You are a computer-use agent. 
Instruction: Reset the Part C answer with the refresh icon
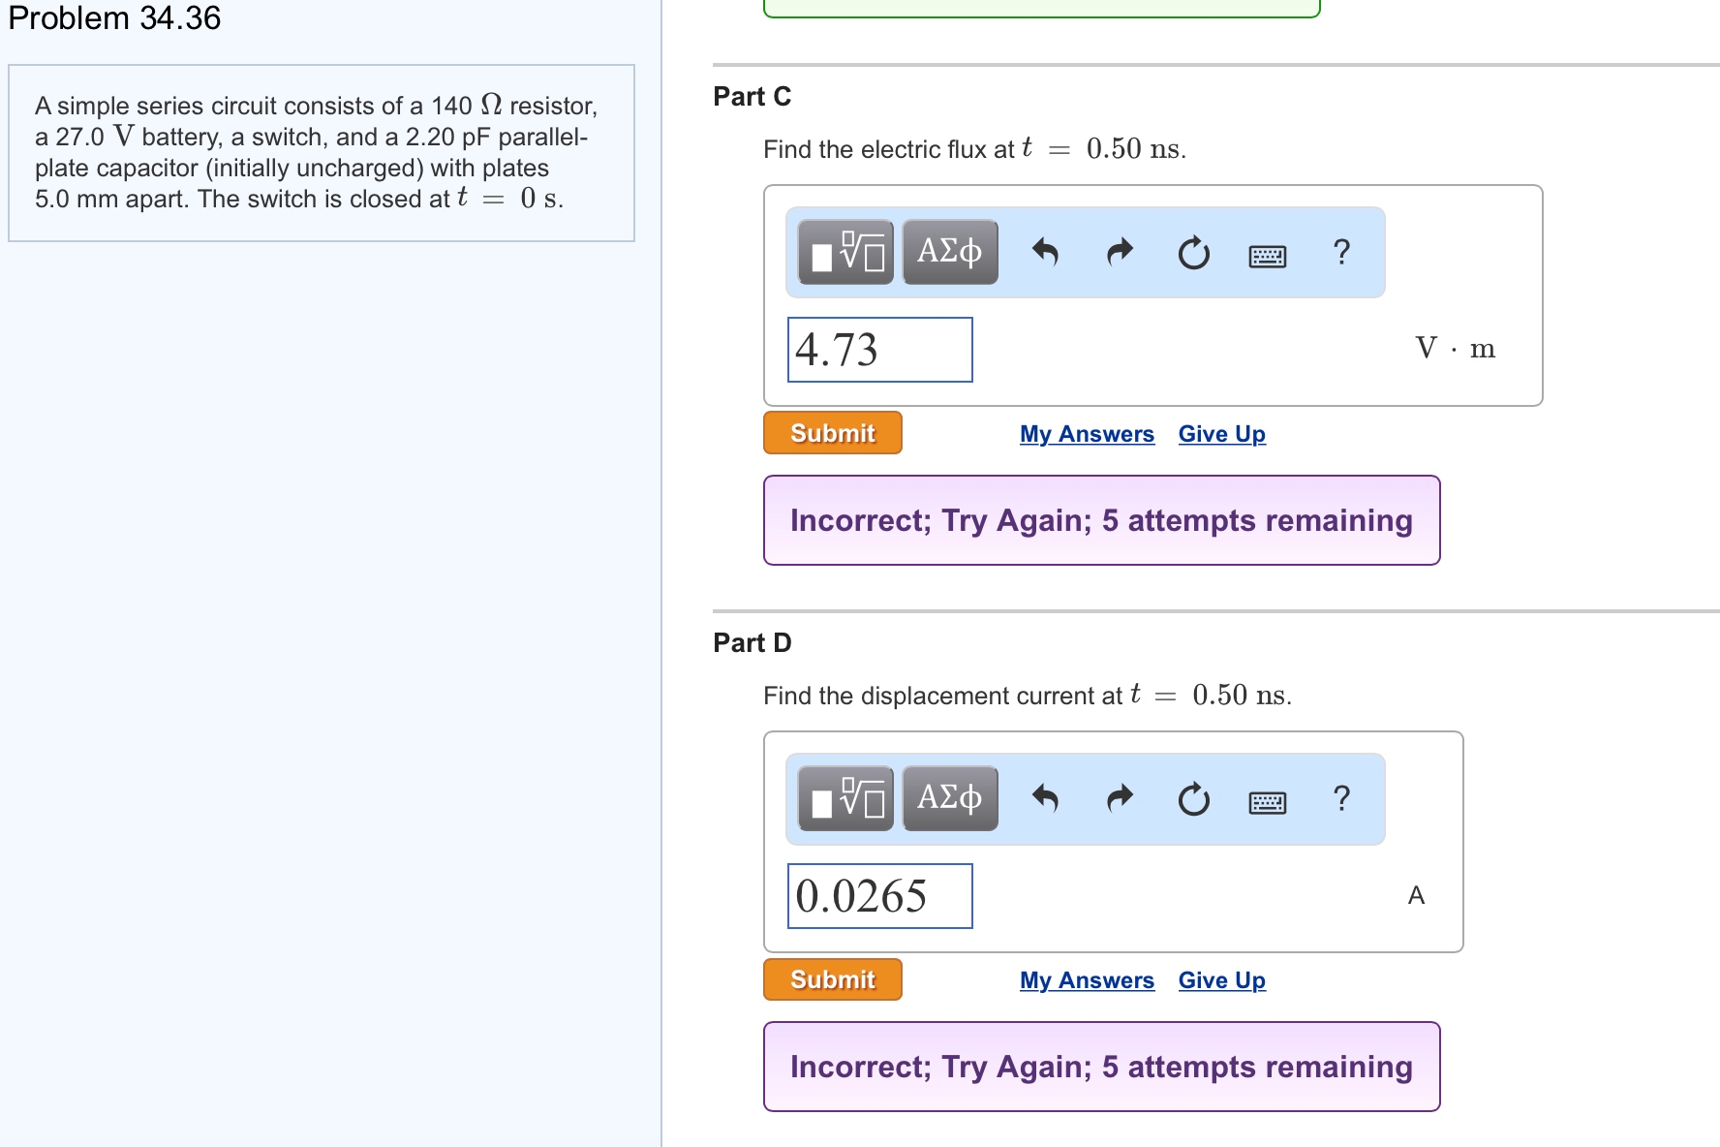click(x=1191, y=251)
